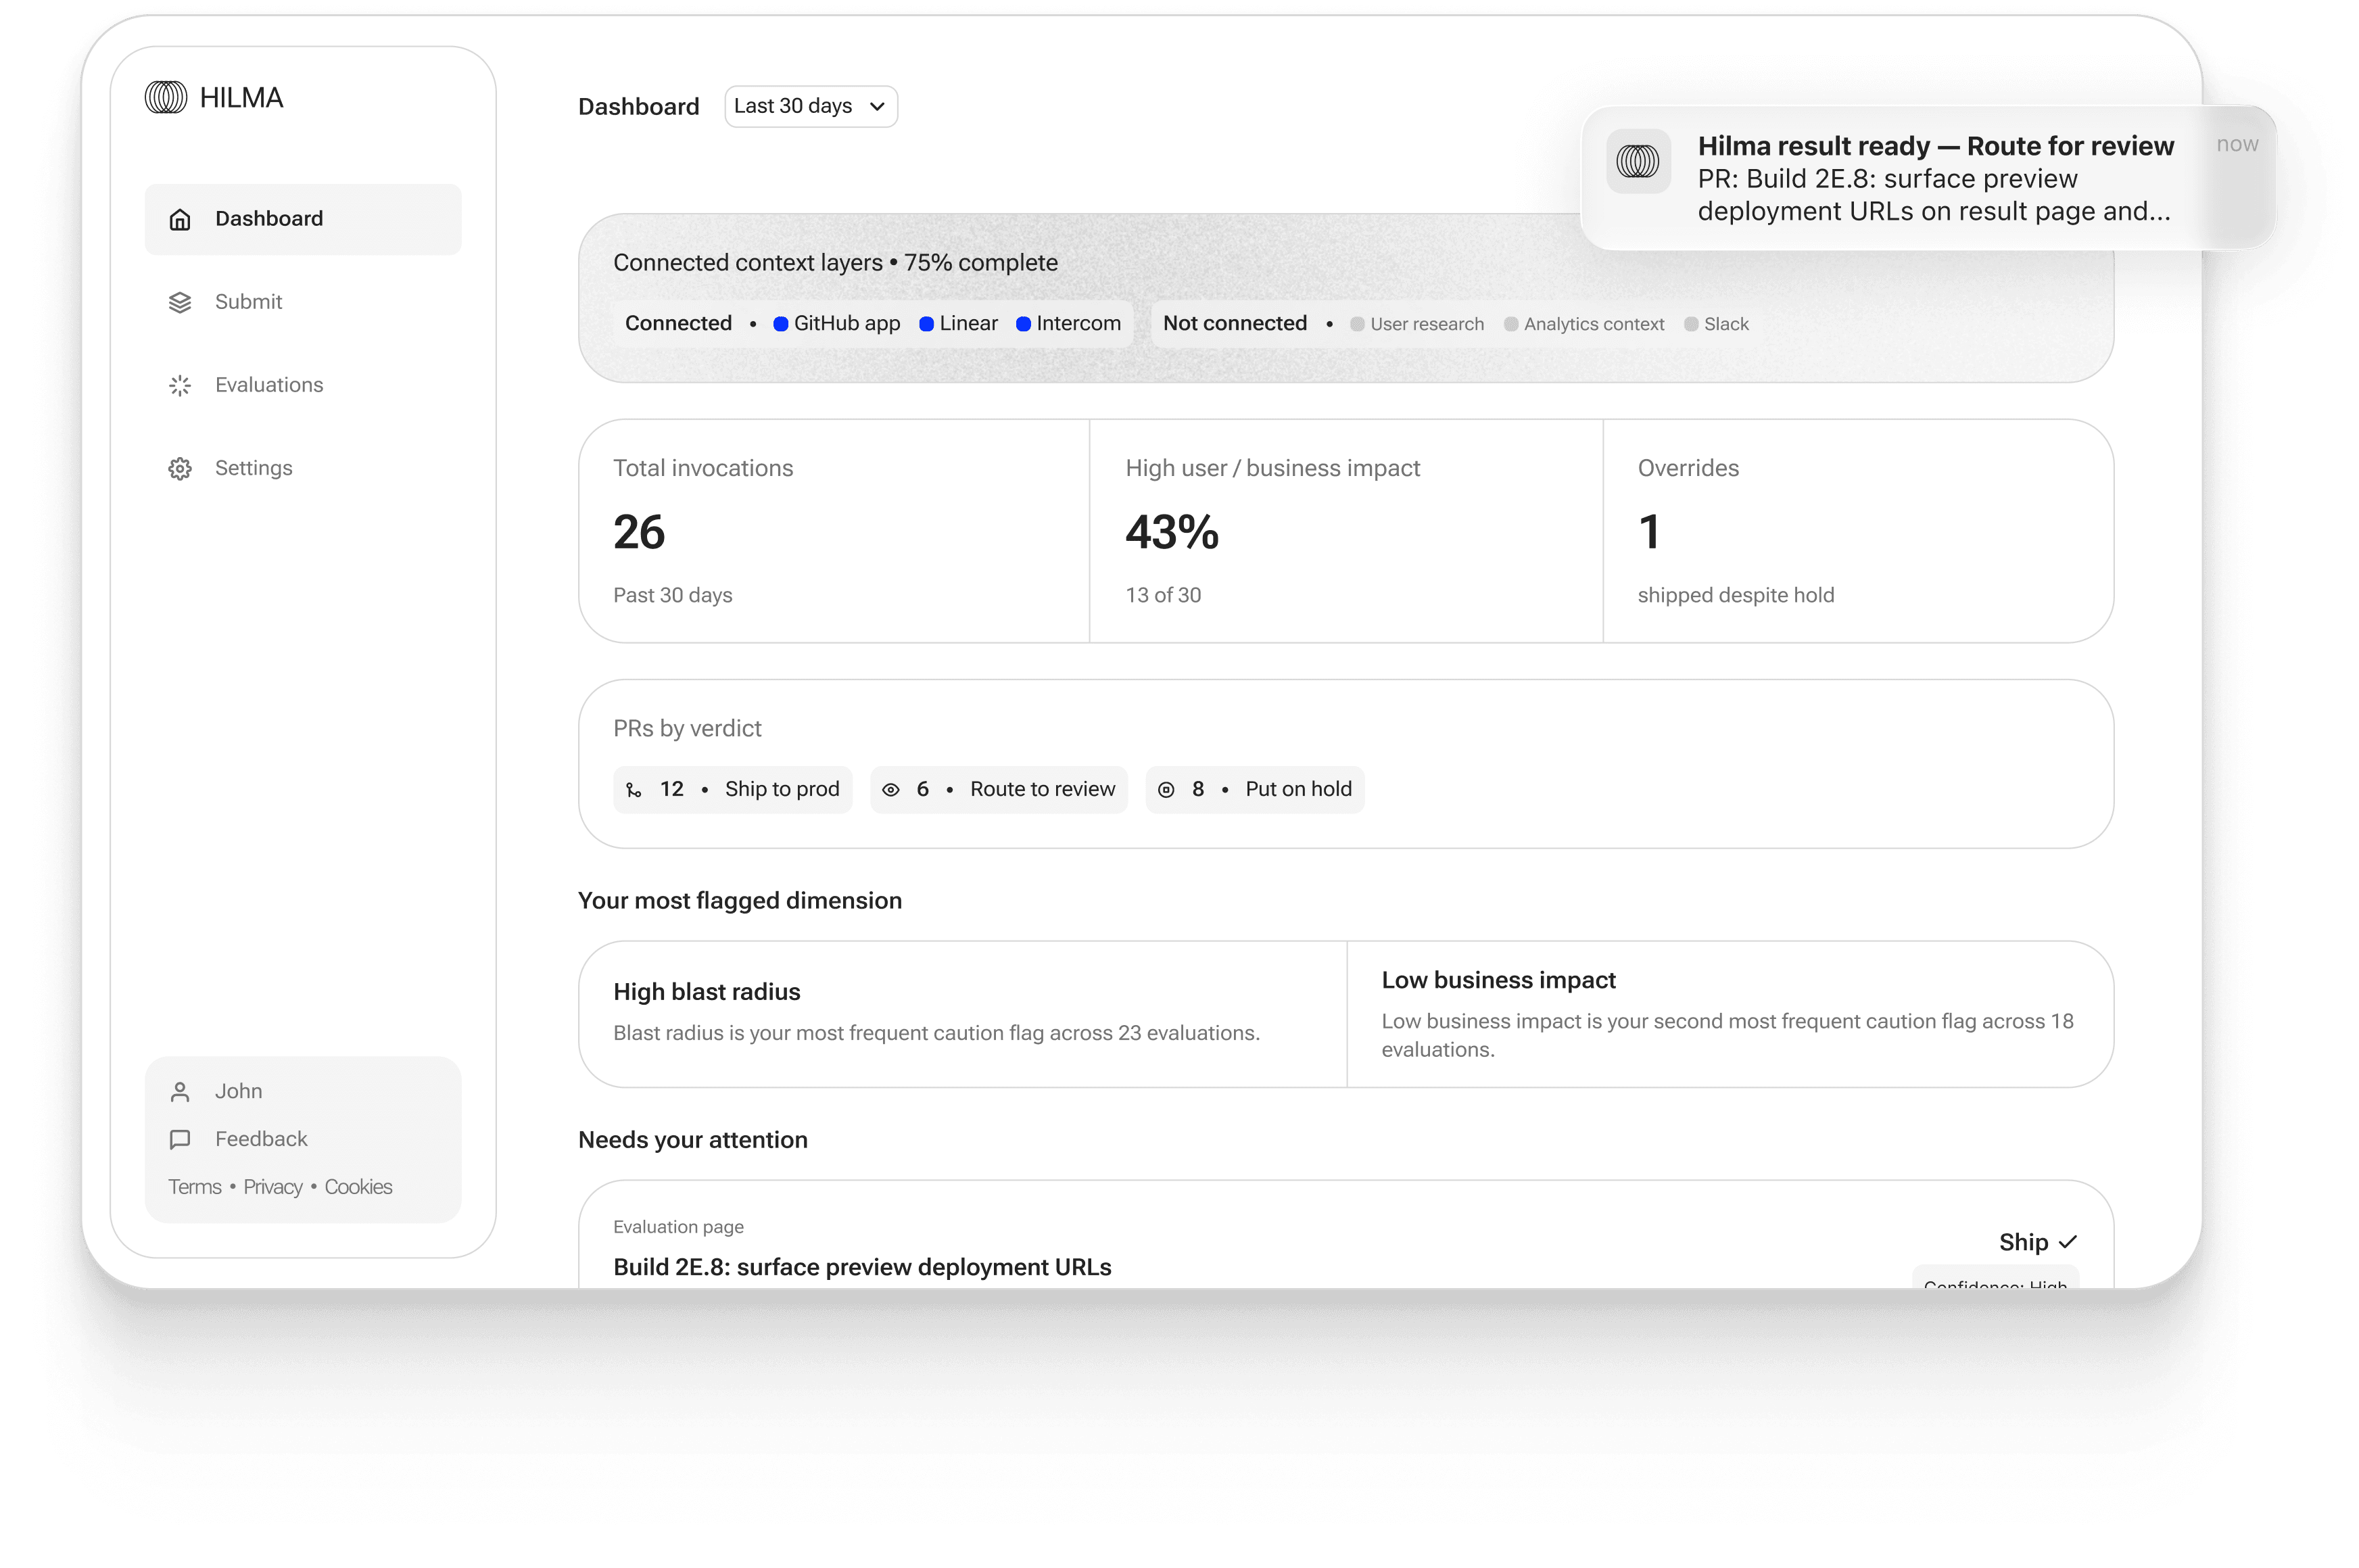Click the 'Connected context layers • 75% complete' heading

[835, 263]
